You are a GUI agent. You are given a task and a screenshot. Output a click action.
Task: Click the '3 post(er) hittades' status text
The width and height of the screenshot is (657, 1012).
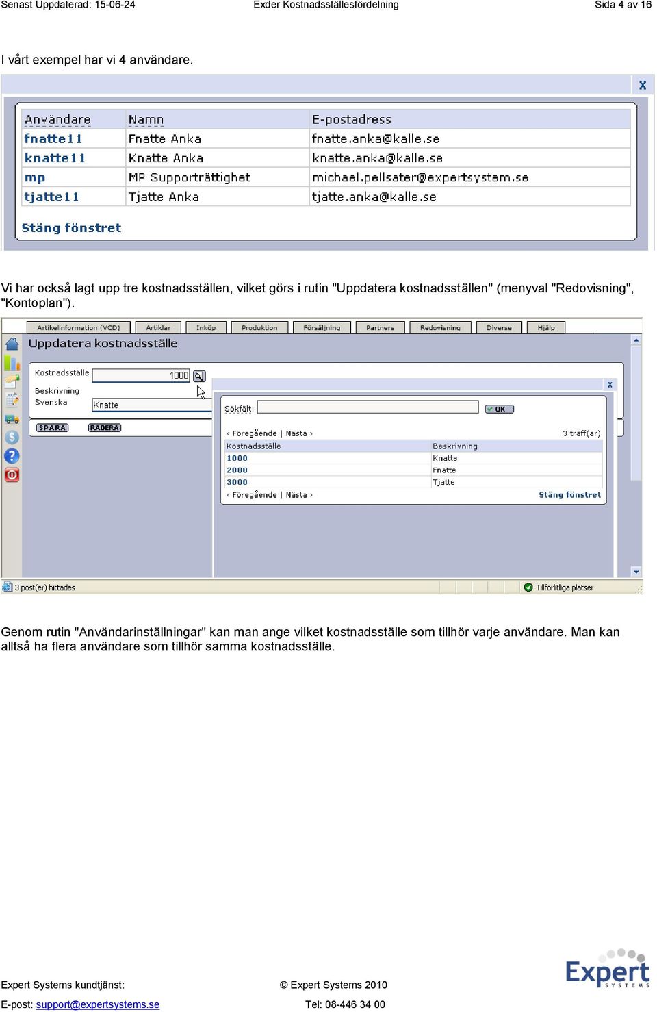coord(45,587)
